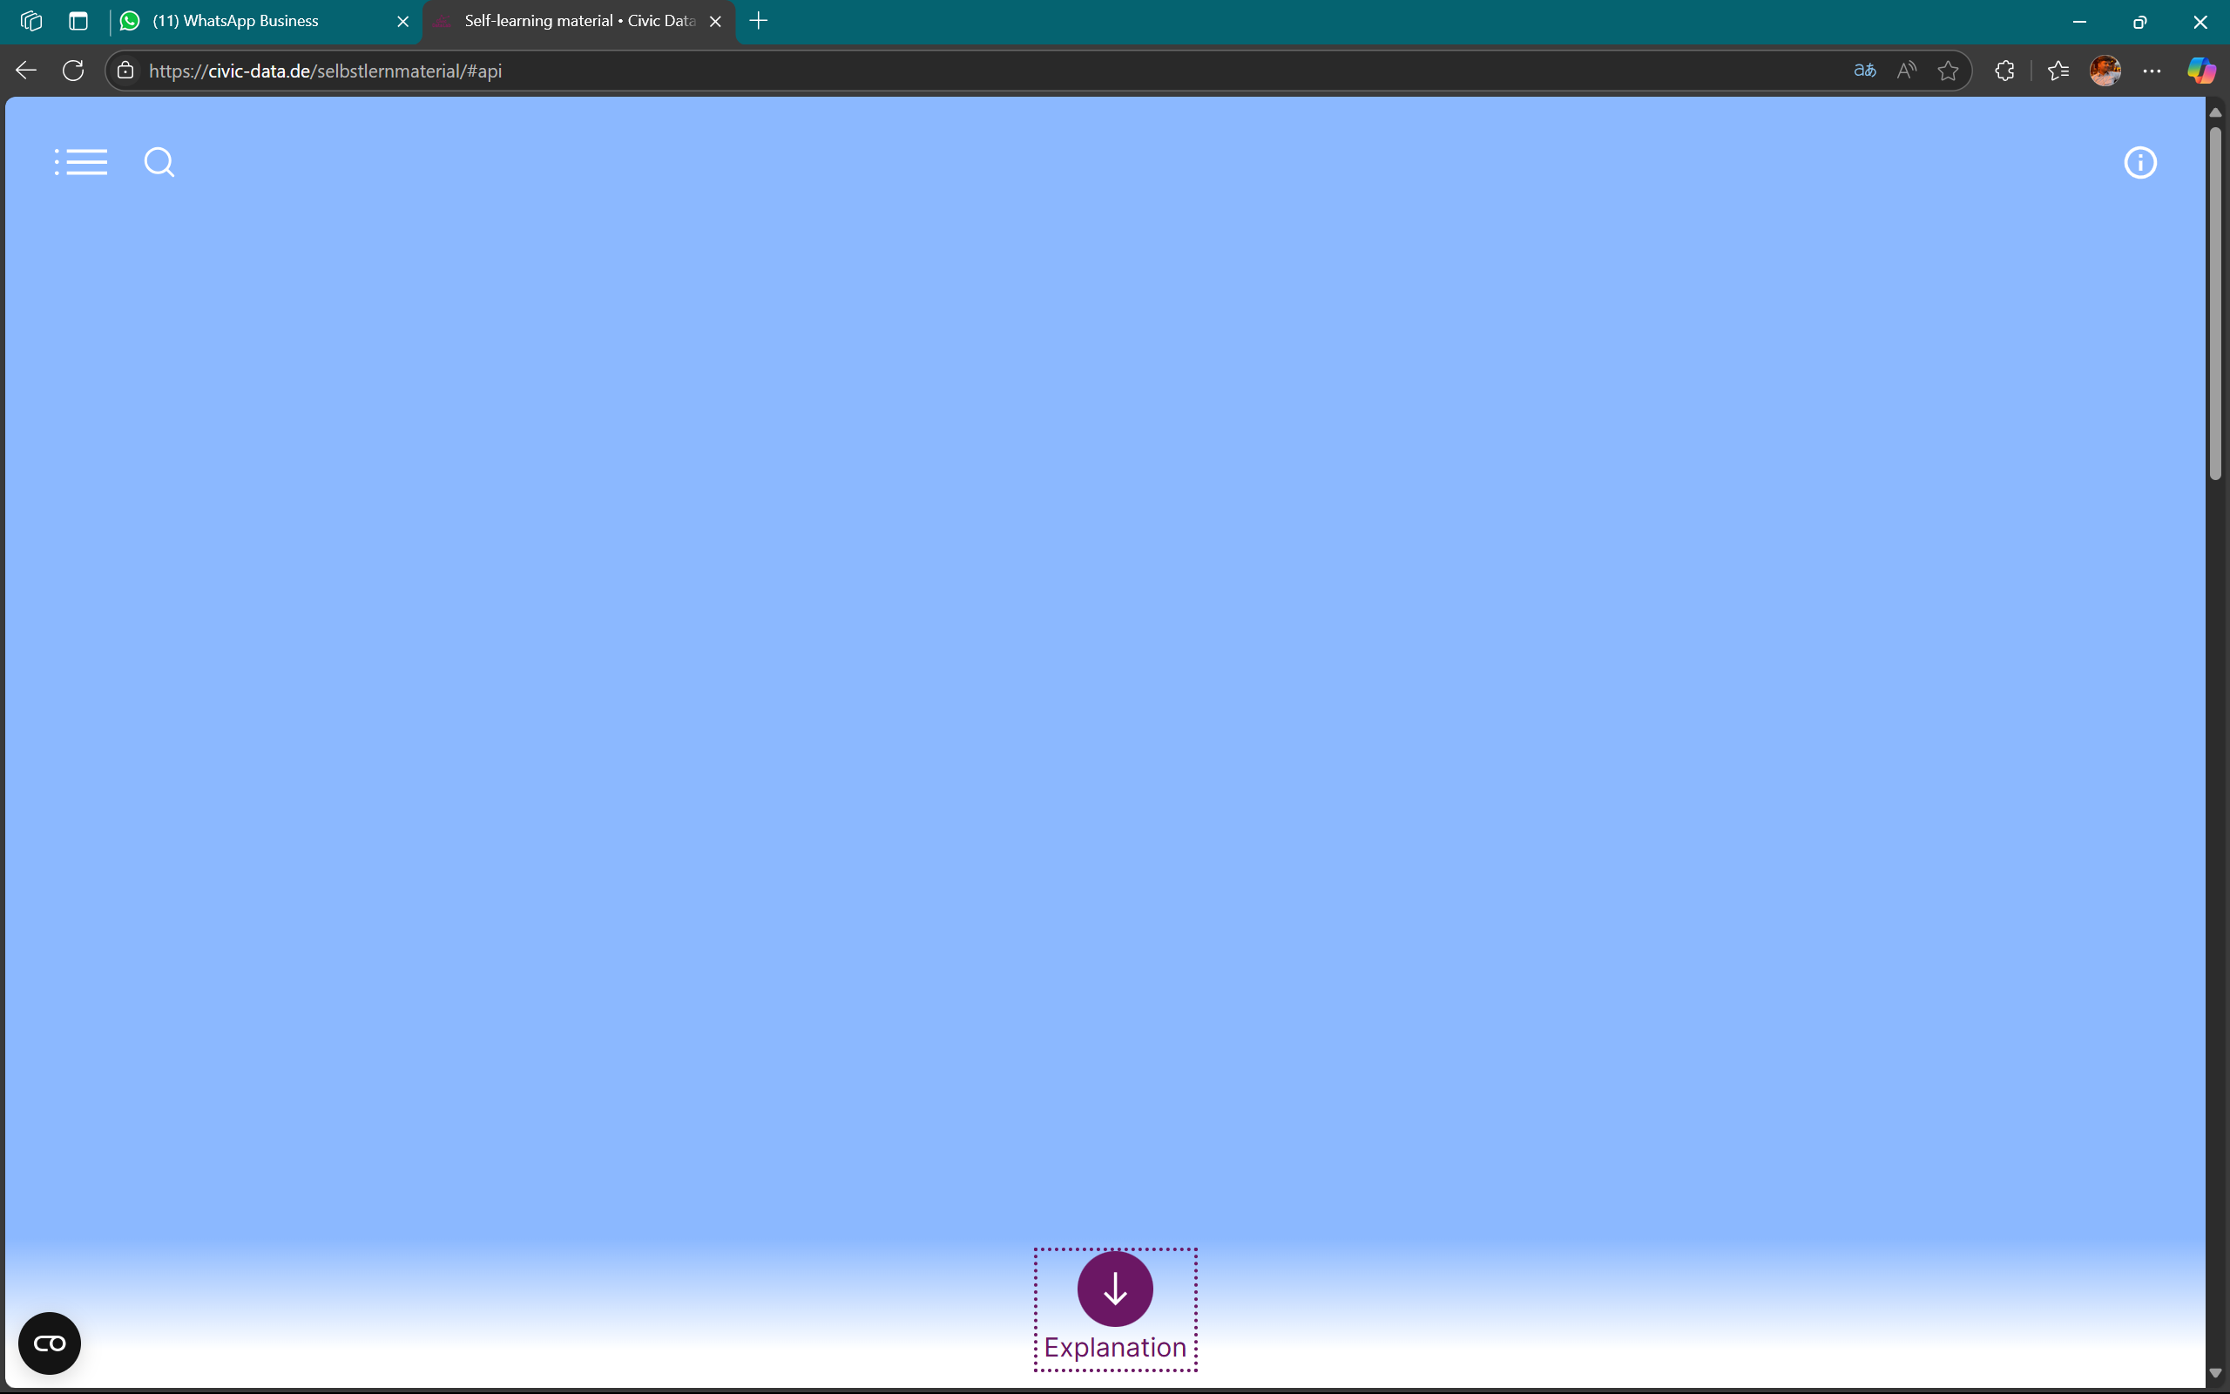This screenshot has height=1394, width=2230.
Task: Open the info circle icon
Action: (x=2139, y=163)
